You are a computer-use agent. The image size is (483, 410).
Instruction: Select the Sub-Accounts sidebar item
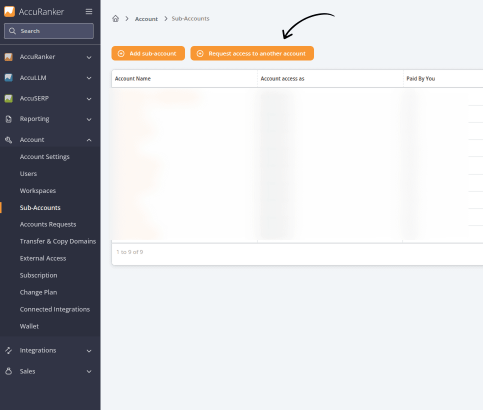point(40,207)
